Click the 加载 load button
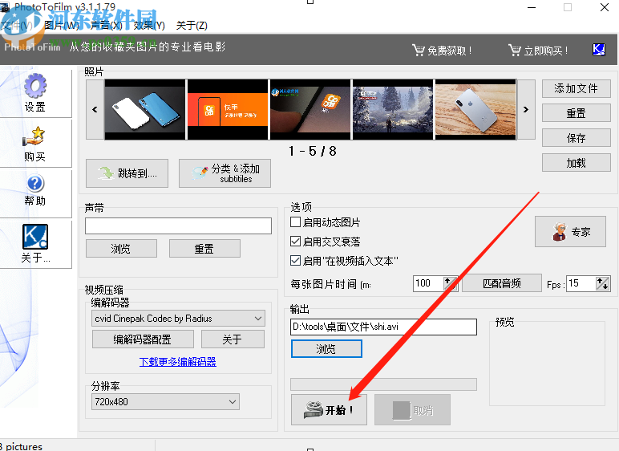619x451 pixels. coord(576,163)
